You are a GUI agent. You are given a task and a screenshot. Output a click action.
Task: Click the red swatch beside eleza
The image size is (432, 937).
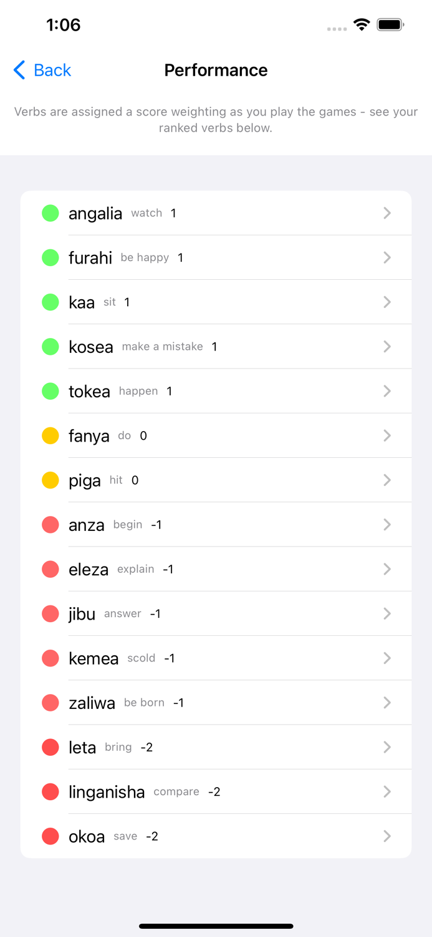(50, 569)
